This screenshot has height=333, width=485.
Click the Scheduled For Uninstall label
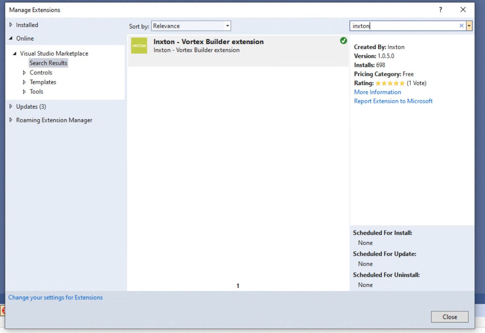tap(386, 275)
